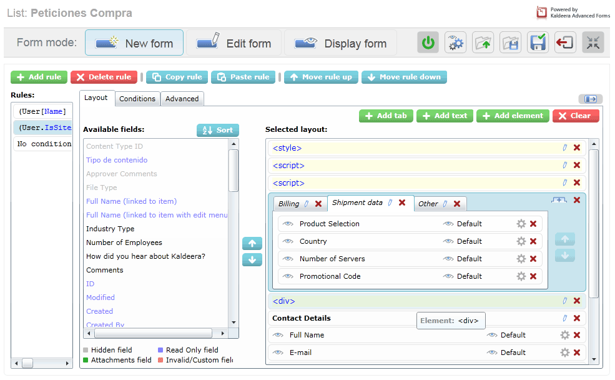Rename the Shipment data tab
Screen dimensions: 615x380
pyautogui.click(x=390, y=202)
